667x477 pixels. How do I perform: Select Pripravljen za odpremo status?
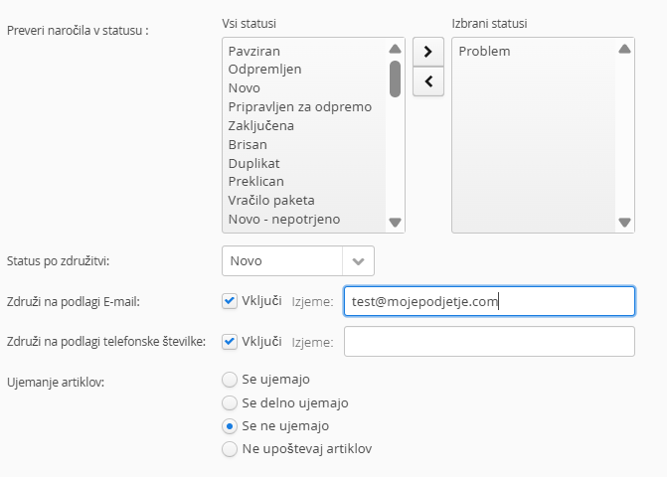point(300,106)
